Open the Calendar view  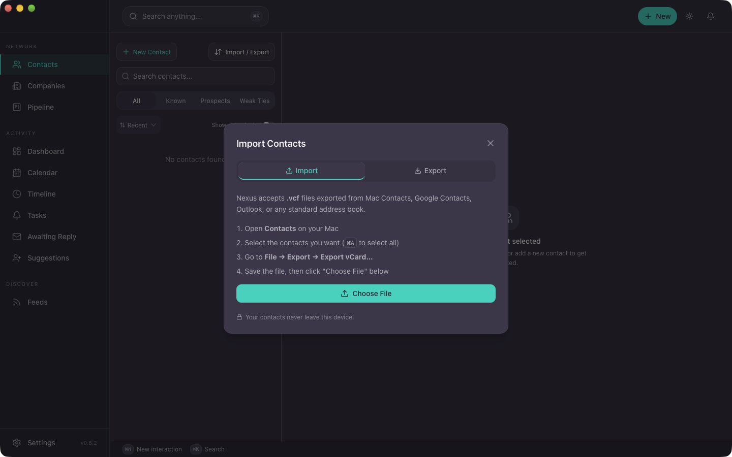click(x=55, y=173)
